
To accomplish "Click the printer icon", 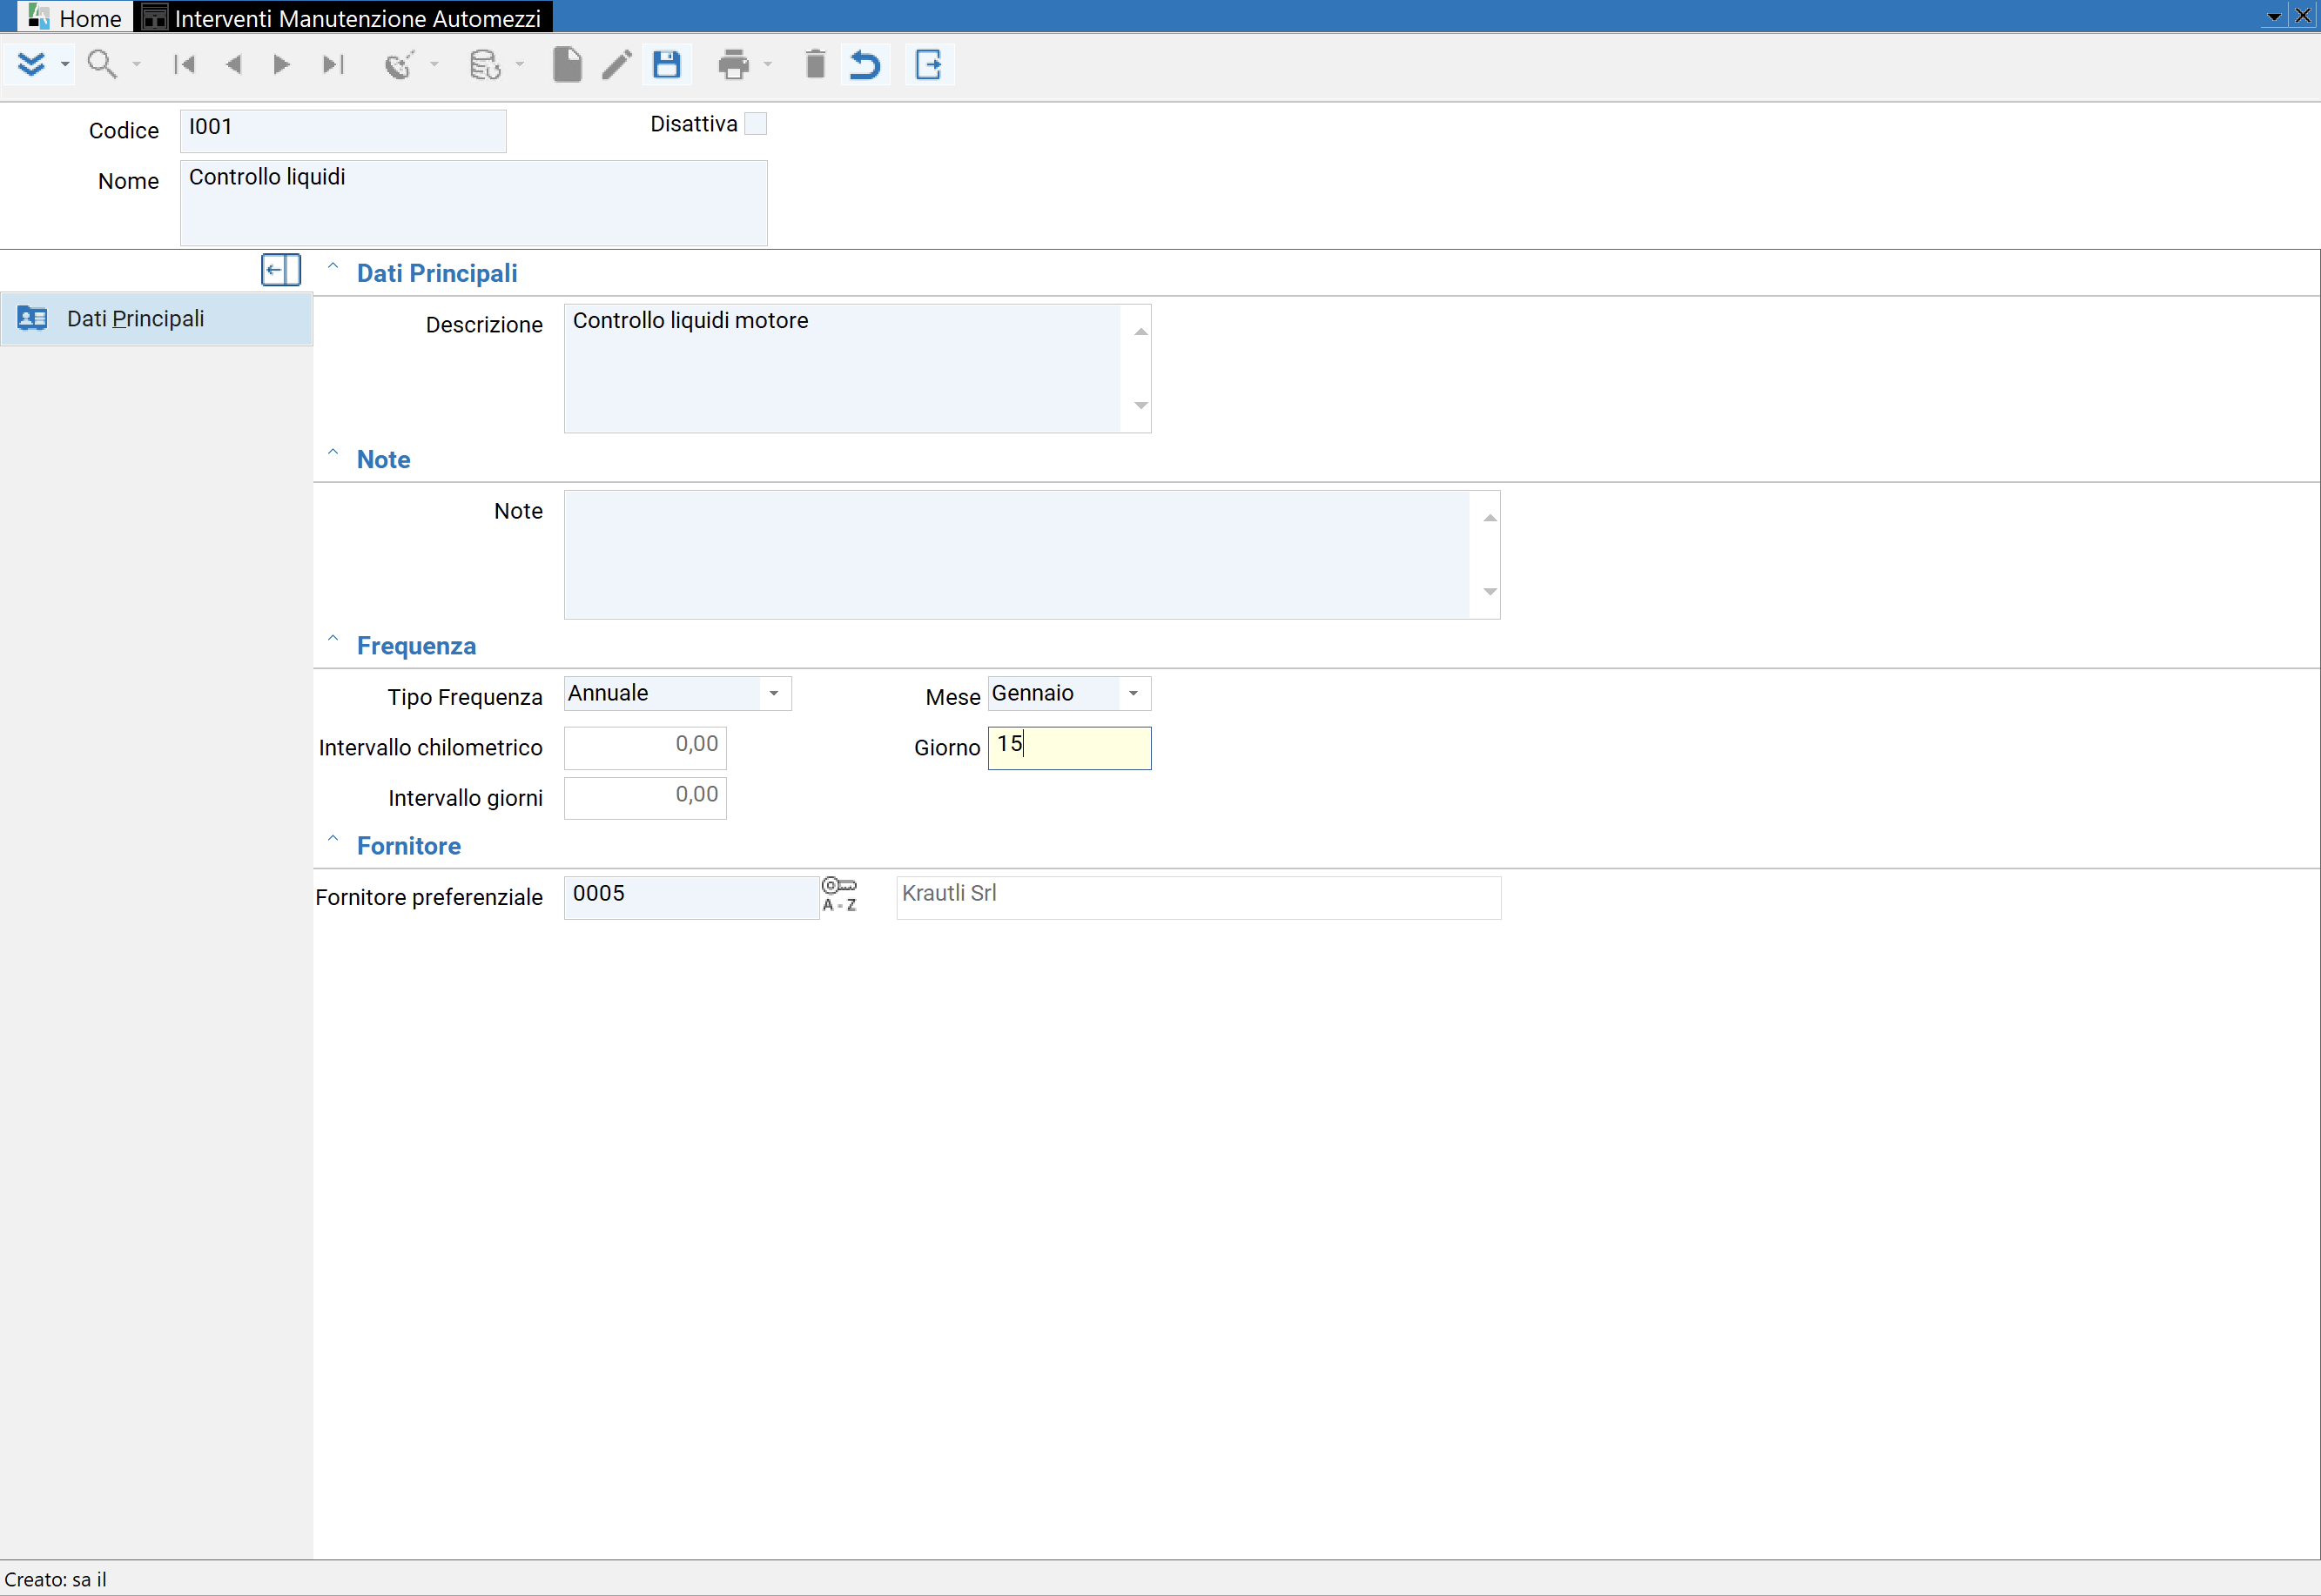I will coord(733,65).
